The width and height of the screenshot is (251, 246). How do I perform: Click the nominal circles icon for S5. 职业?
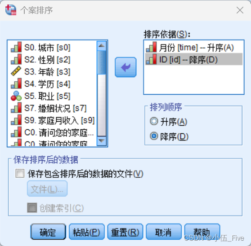coord(16,96)
